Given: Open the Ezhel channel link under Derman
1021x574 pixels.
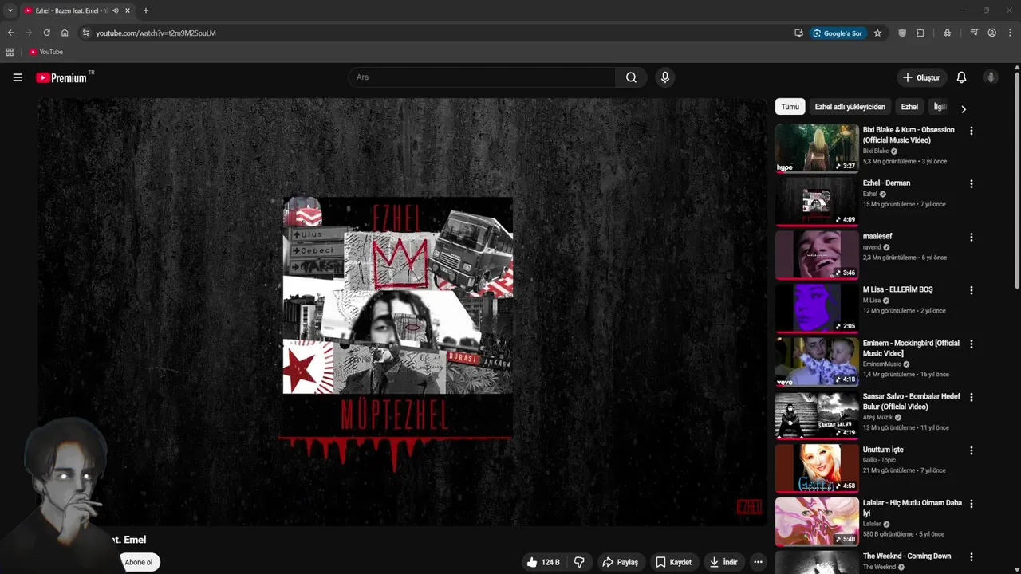Looking at the screenshot, I should coord(870,194).
